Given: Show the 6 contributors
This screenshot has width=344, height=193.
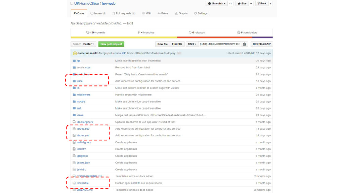Looking at the screenshot, I should point(247,33).
